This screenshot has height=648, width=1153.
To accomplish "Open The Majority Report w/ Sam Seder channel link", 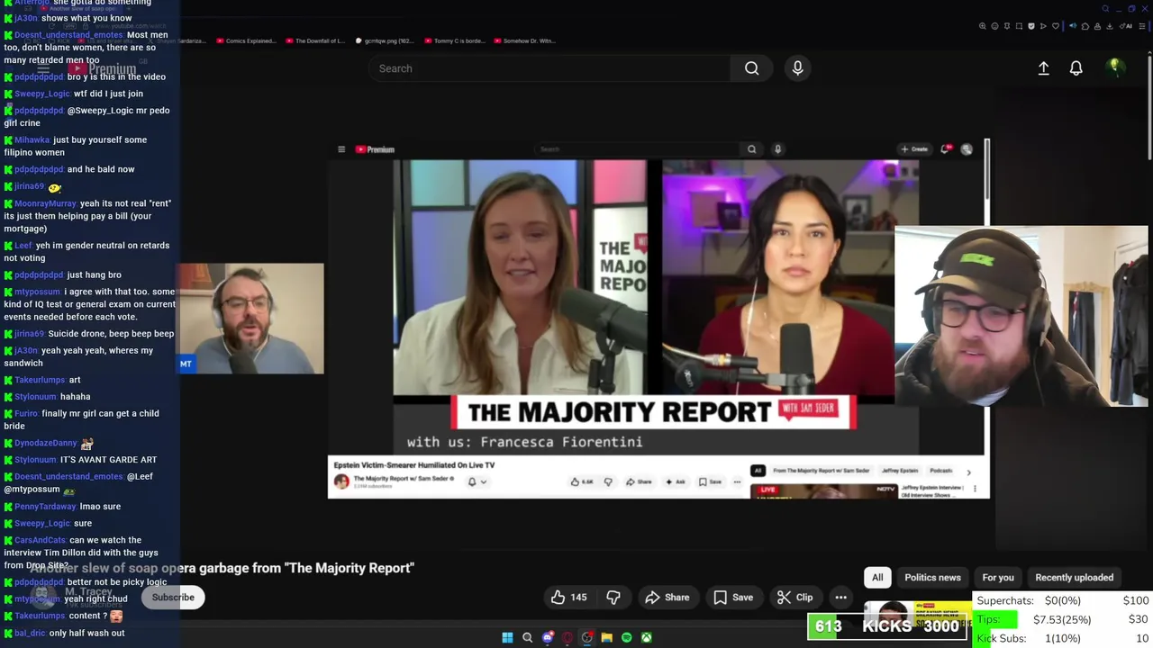I will (402, 478).
